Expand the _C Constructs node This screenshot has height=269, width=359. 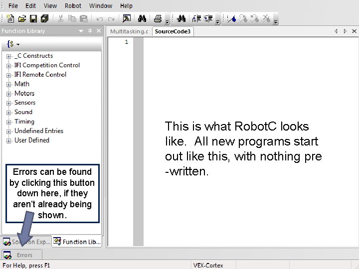tap(8, 56)
